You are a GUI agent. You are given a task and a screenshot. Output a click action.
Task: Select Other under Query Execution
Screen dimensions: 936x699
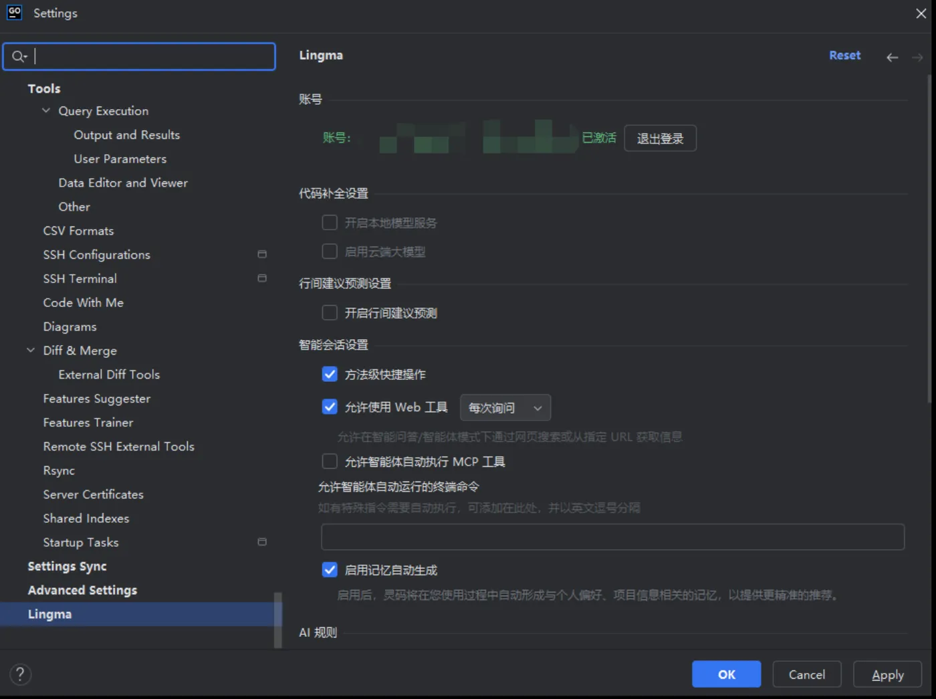(x=74, y=207)
